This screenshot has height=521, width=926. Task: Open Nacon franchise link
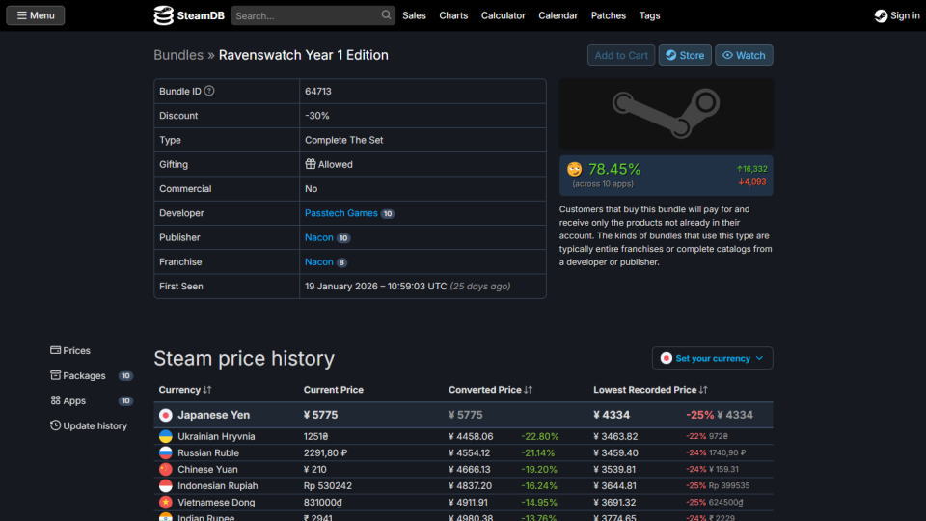point(319,261)
